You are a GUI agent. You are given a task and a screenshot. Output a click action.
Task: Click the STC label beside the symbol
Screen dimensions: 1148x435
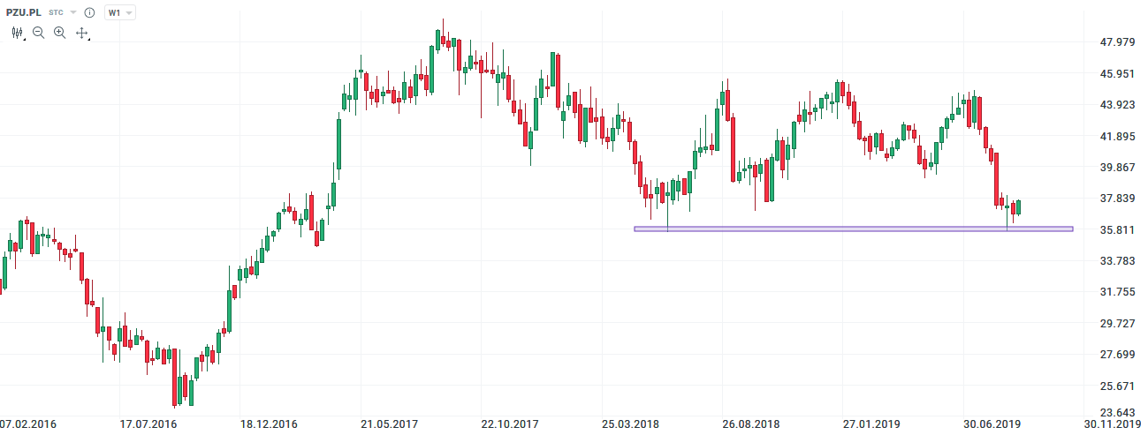pos(56,13)
